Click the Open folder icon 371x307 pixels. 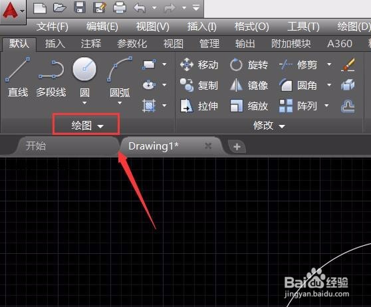tap(59, 7)
